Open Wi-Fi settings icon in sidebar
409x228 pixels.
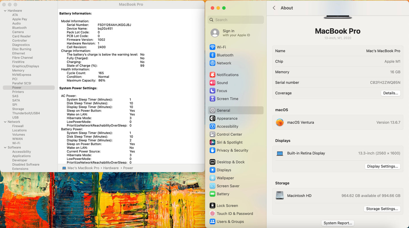tap(212, 47)
